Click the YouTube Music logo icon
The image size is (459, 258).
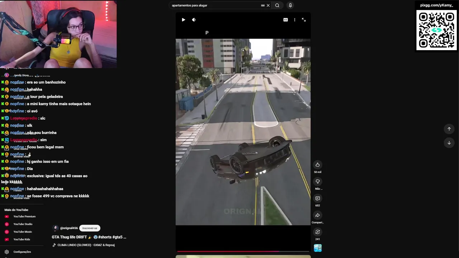pos(6,232)
